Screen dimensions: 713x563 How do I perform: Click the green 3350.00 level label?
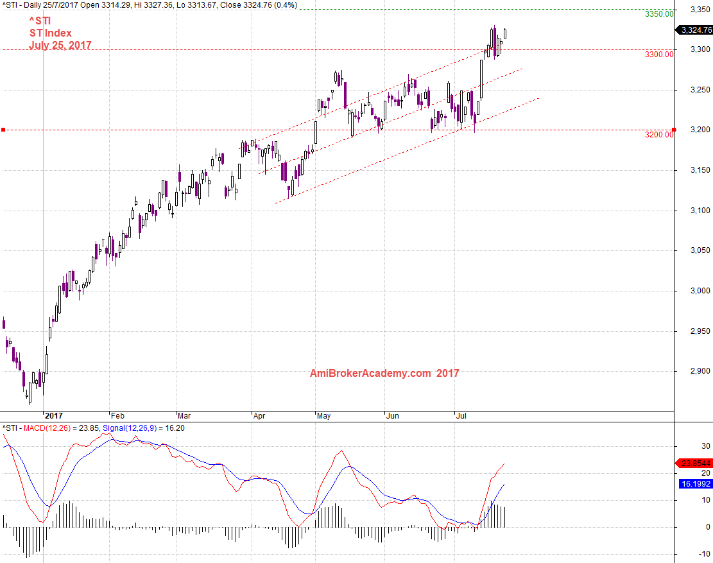(x=659, y=14)
